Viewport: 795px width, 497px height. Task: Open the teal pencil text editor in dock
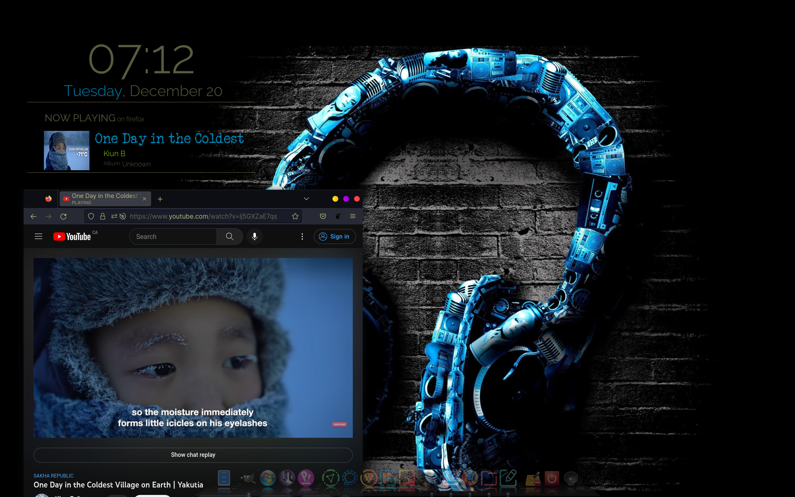pyautogui.click(x=508, y=478)
